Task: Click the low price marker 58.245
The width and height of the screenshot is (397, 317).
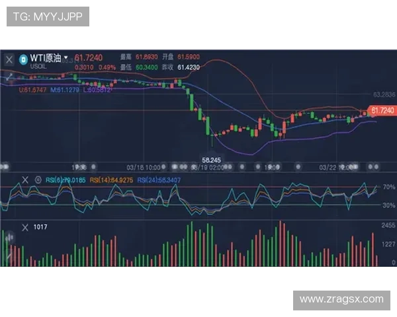Action: [x=212, y=160]
